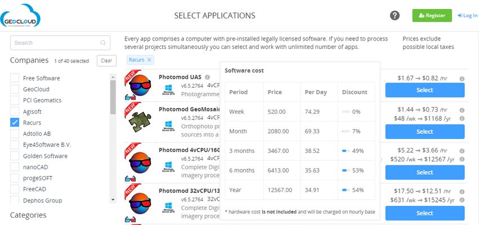Open info icon beside $631 /wk → $15245 /yr

point(462,200)
